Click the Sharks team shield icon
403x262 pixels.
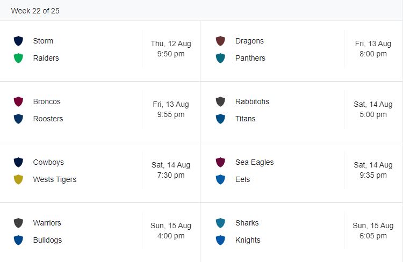point(220,223)
